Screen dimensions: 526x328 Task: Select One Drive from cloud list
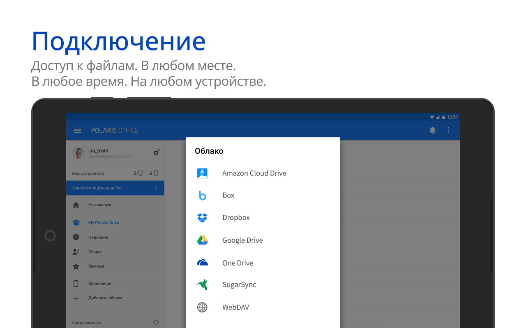point(238,263)
